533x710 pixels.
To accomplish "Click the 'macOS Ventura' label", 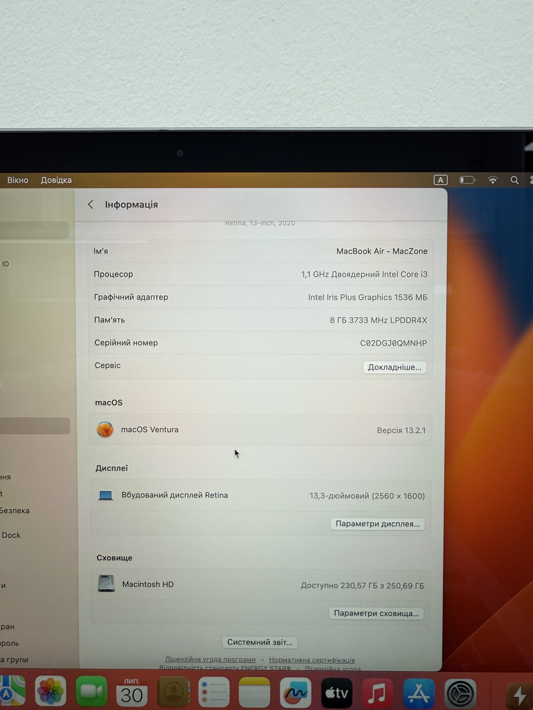I will coord(150,429).
